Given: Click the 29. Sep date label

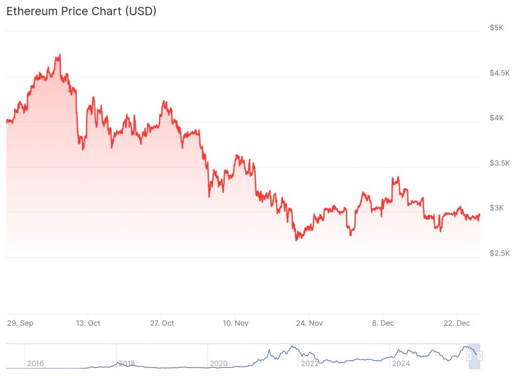Looking at the screenshot, I should 20,323.
